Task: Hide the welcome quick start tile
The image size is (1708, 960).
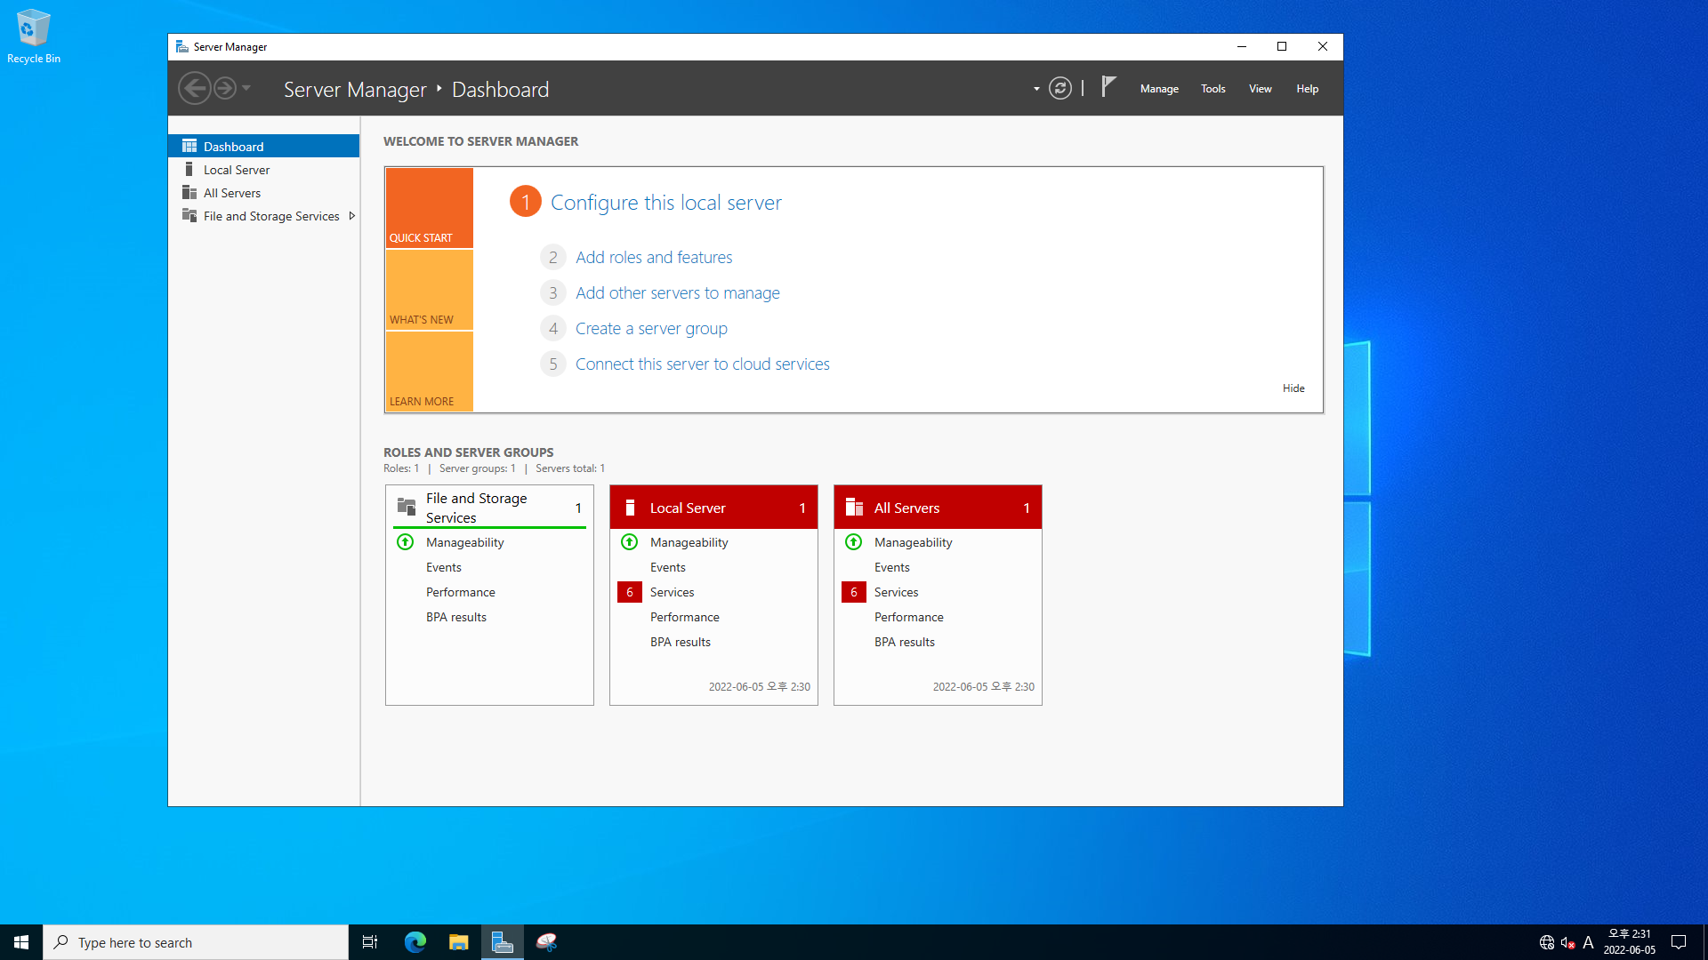Action: pyautogui.click(x=1293, y=388)
